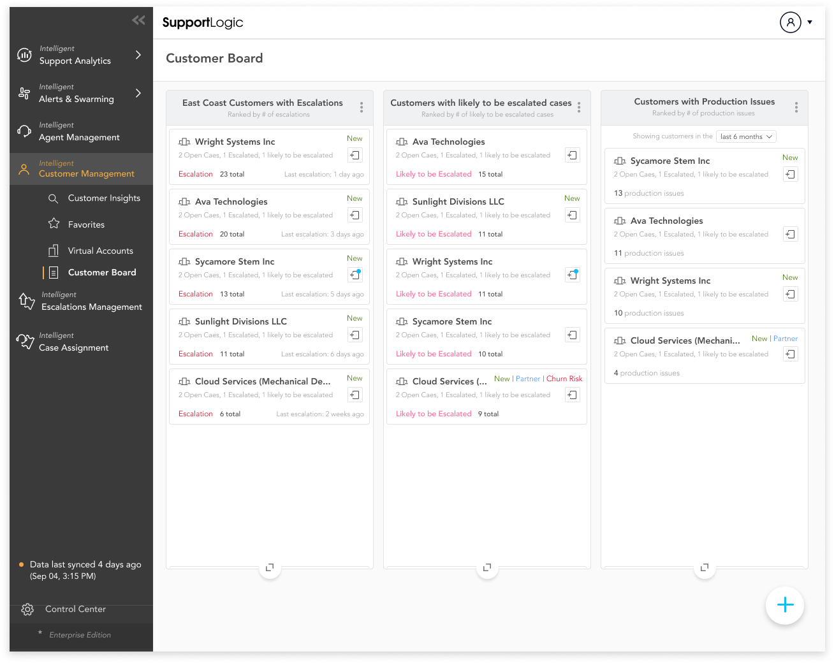The height and width of the screenshot is (663, 834).
Task: Click action icon on Cloud Services East Coast card
Action: point(355,395)
